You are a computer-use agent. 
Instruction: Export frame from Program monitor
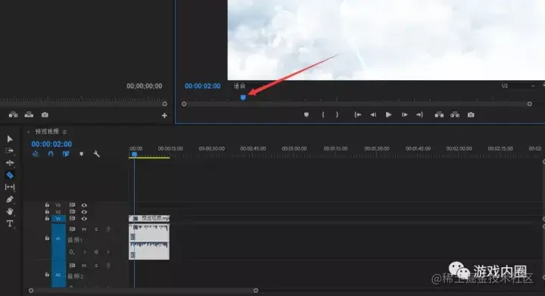point(471,114)
